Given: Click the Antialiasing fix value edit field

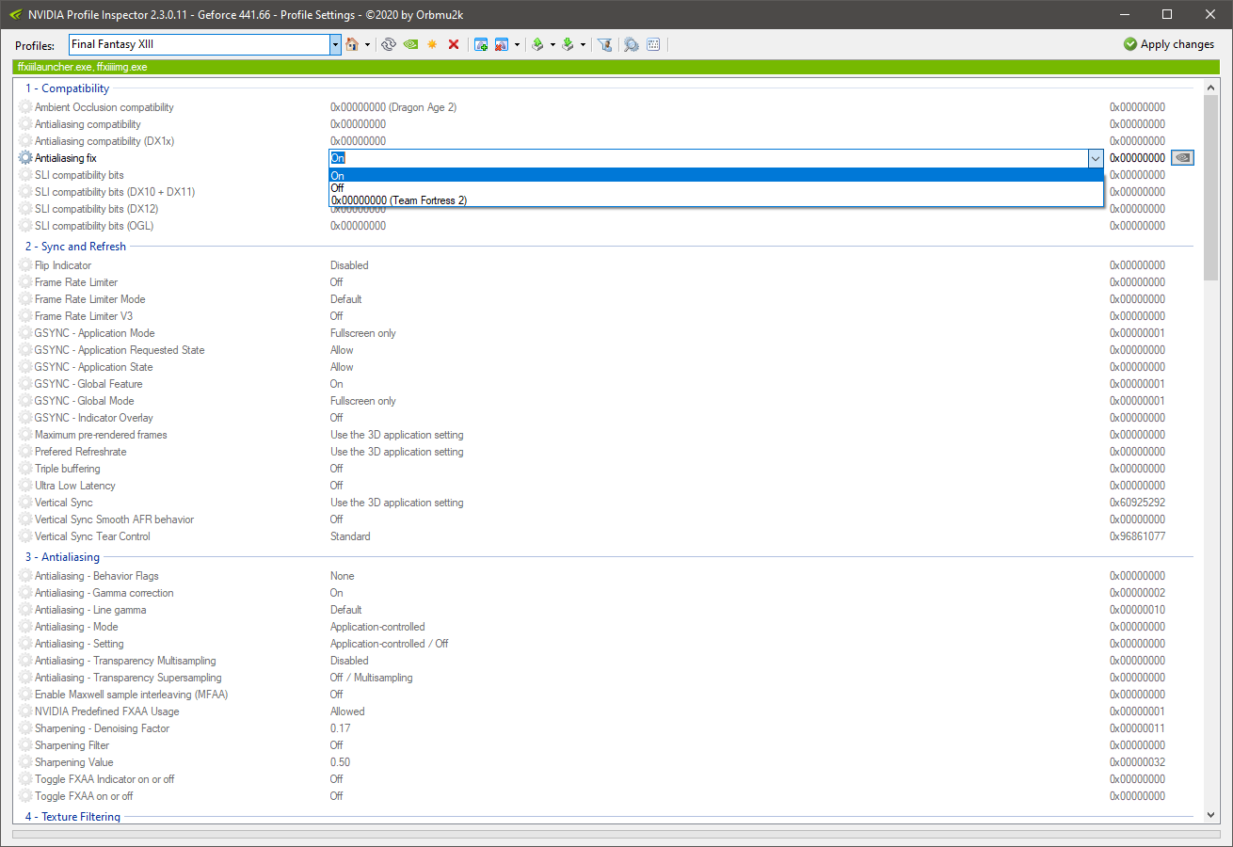Looking at the screenshot, I should (708, 159).
